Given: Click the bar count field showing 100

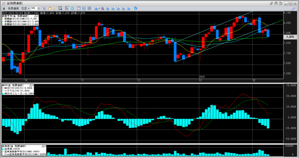Looking at the screenshot, I should coord(34,8).
